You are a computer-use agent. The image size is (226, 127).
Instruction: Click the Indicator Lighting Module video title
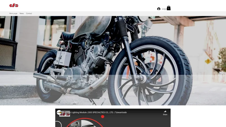coord(95,112)
